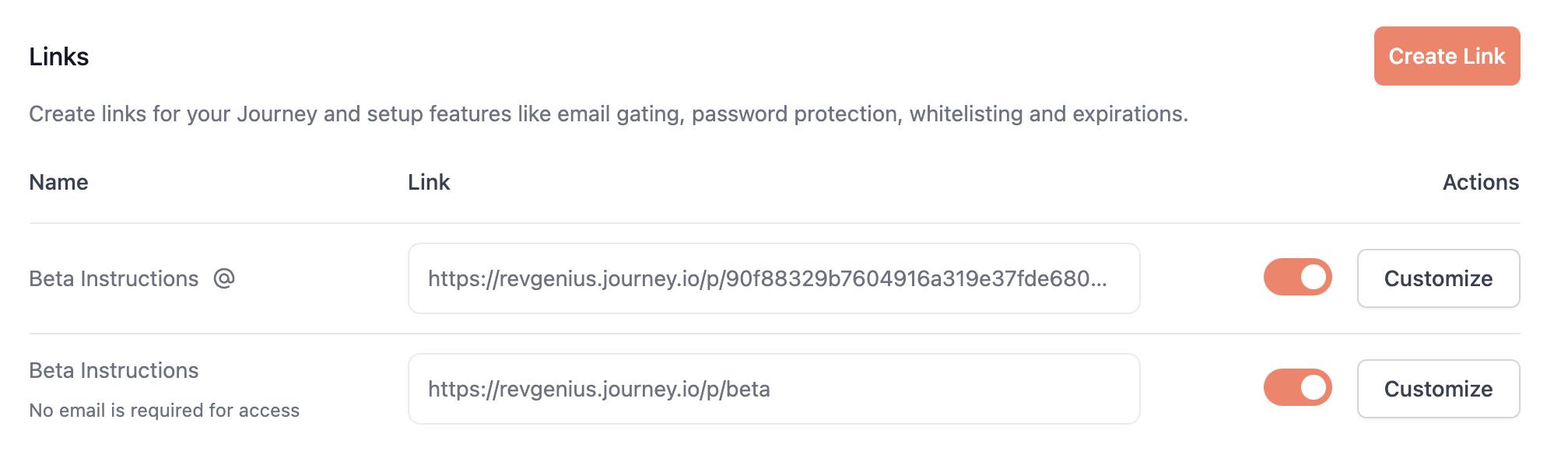This screenshot has width=1547, height=451.
Task: Select the Beta Instructions name above the no-email note
Action: pyautogui.click(x=114, y=370)
